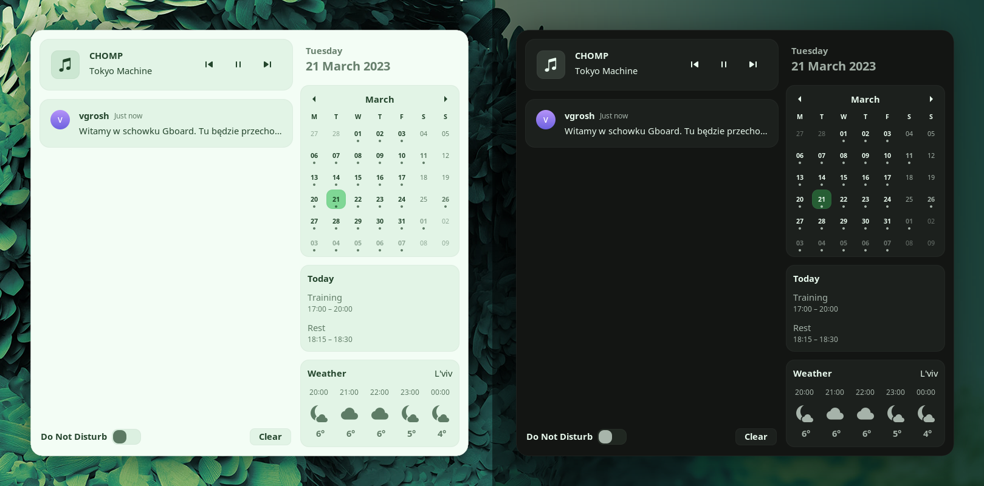Screen dimensions: 984x486
Task: Clear notifications in the dark panel
Action: click(755, 437)
